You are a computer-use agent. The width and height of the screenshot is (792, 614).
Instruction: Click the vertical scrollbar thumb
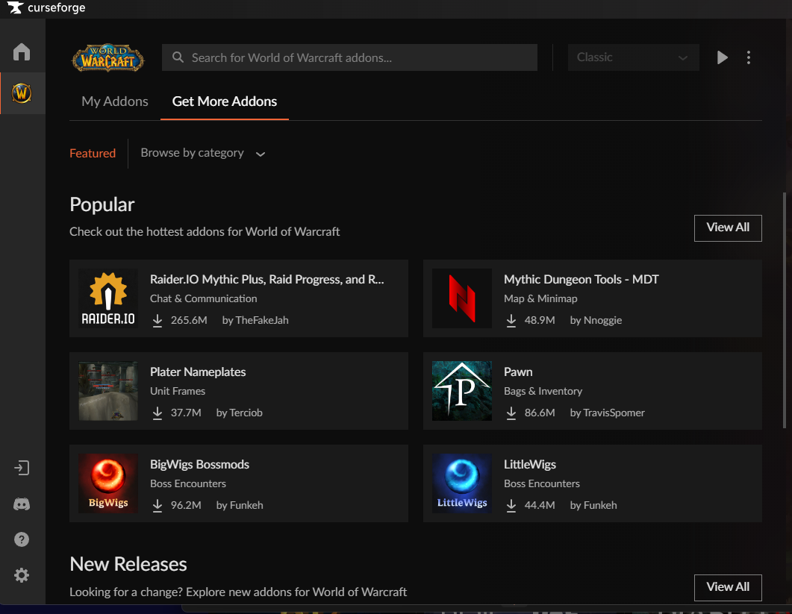click(784, 310)
